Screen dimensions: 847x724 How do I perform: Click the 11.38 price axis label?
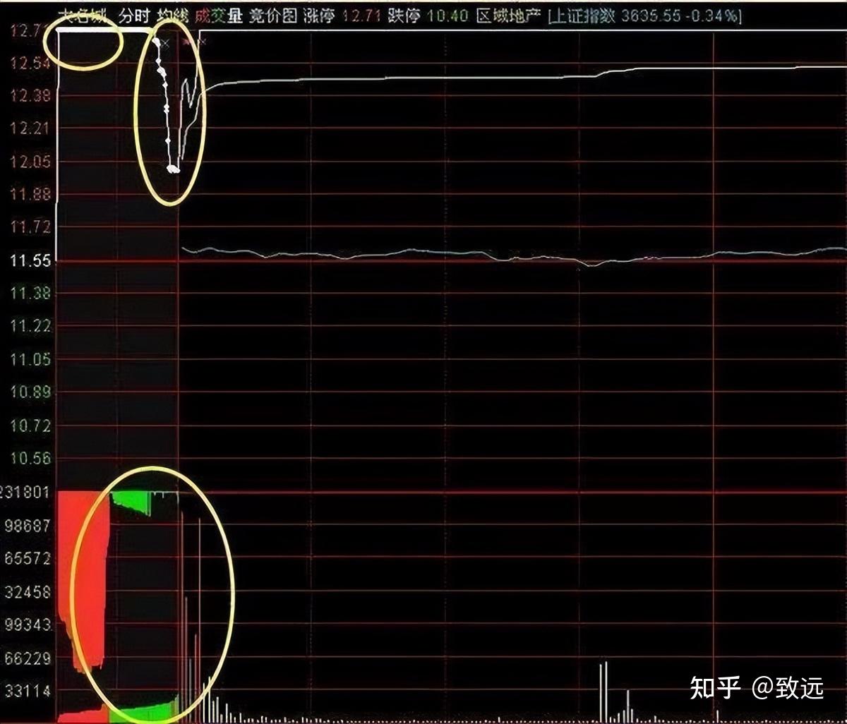tap(30, 293)
